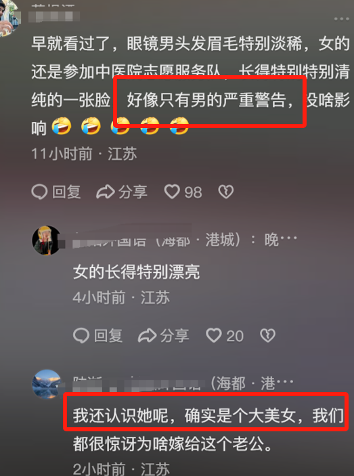This screenshot has width=354, height=476.
Task: Like the reply with 20 likes
Action: 214,336
